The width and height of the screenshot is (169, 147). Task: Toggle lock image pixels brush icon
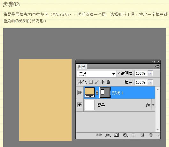[x=96, y=82]
